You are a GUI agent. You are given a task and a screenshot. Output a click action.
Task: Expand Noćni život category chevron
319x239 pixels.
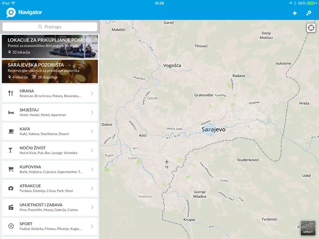[x=92, y=150]
